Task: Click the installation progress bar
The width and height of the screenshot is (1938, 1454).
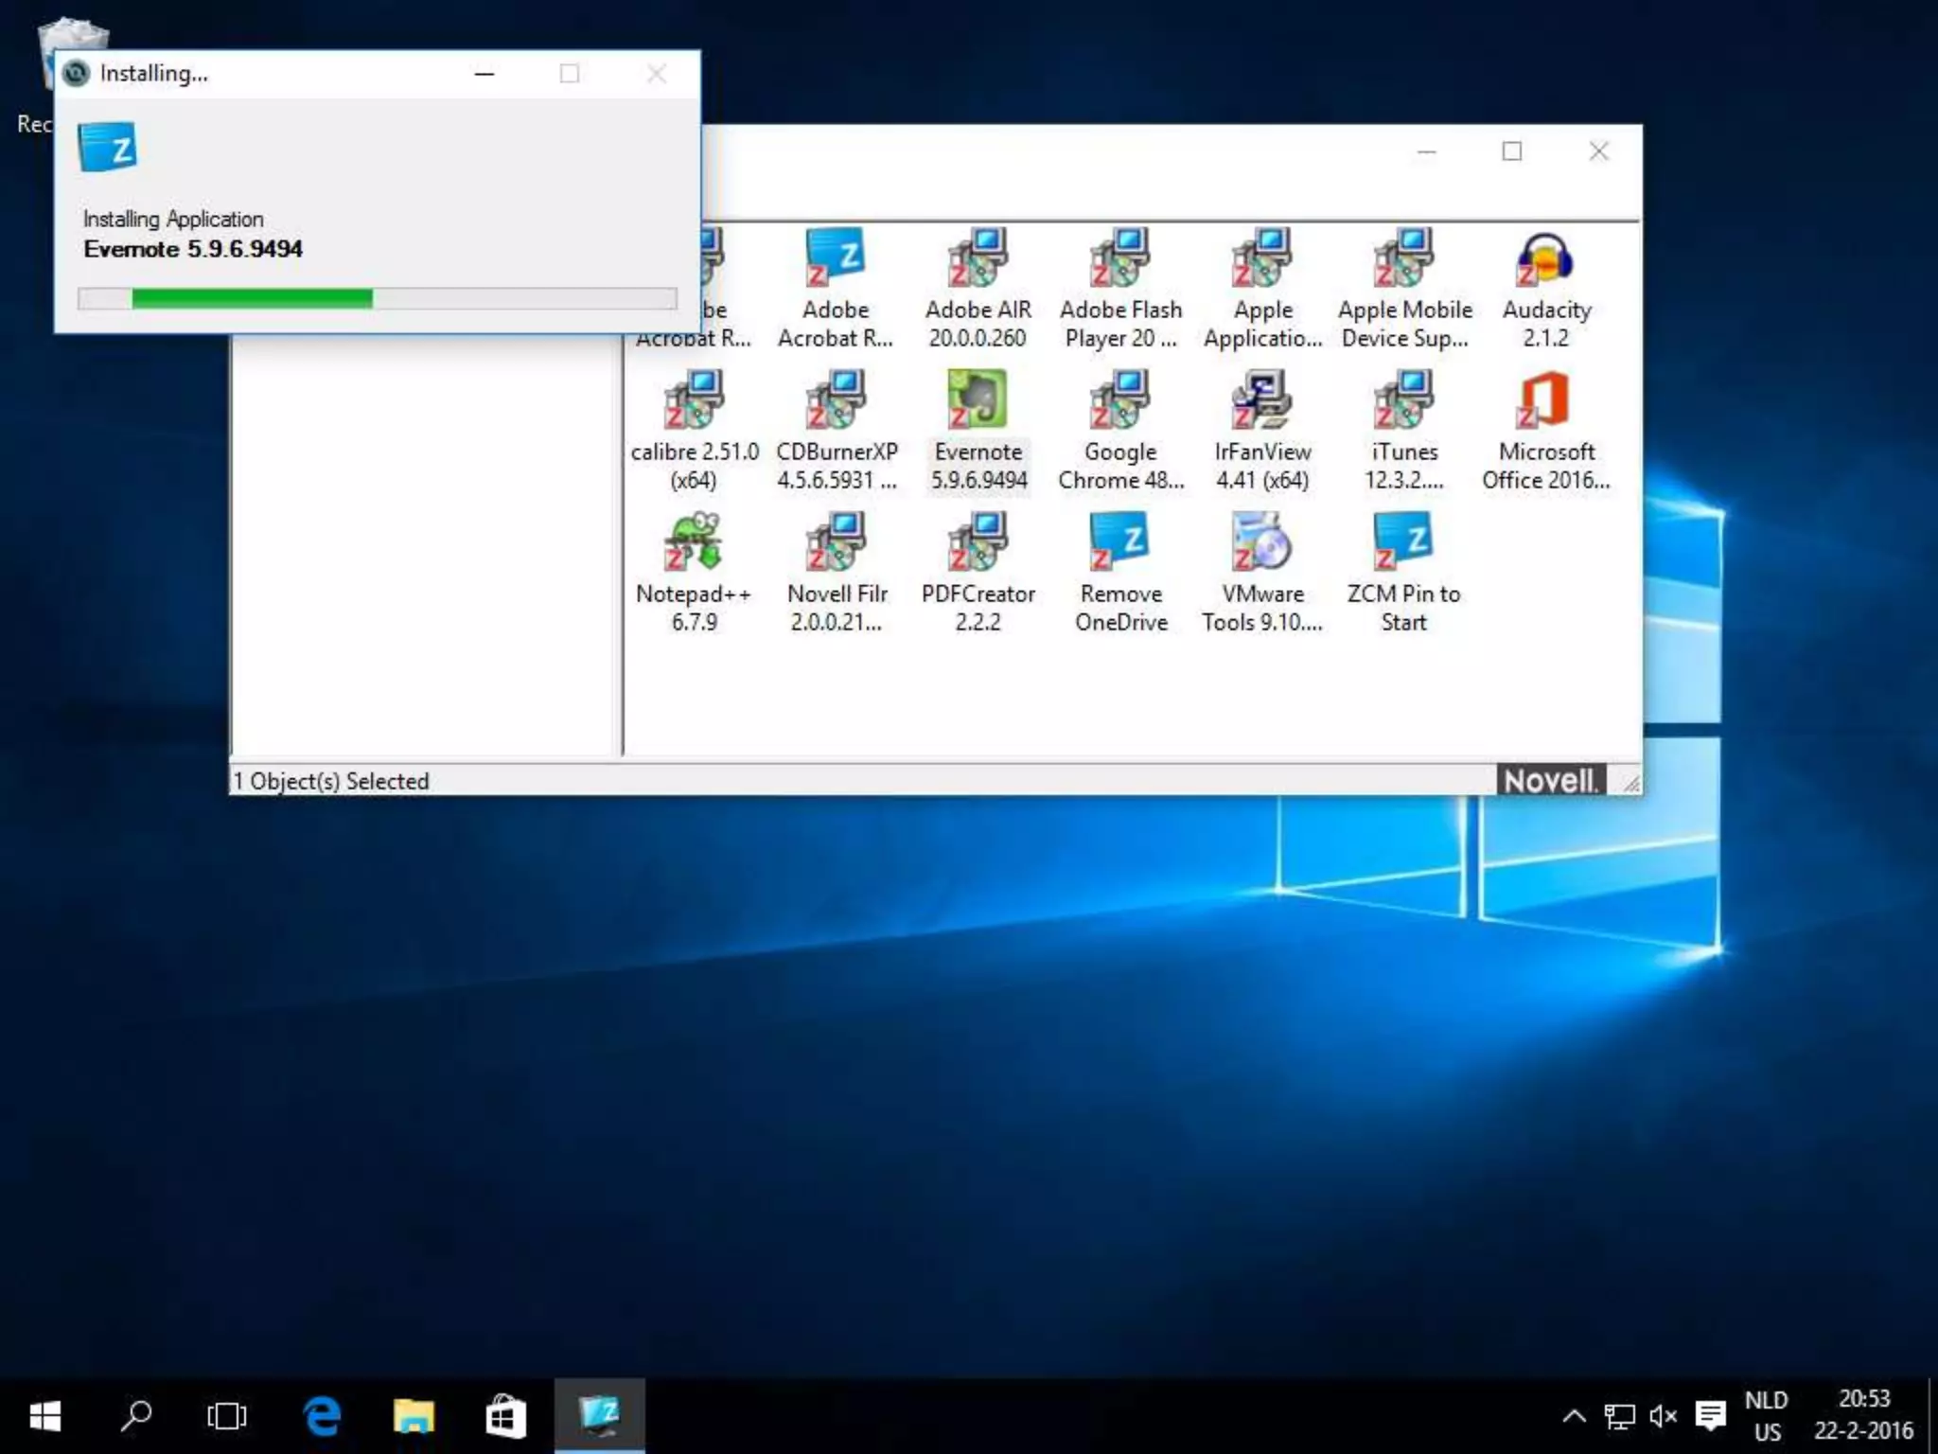Action: (x=378, y=299)
